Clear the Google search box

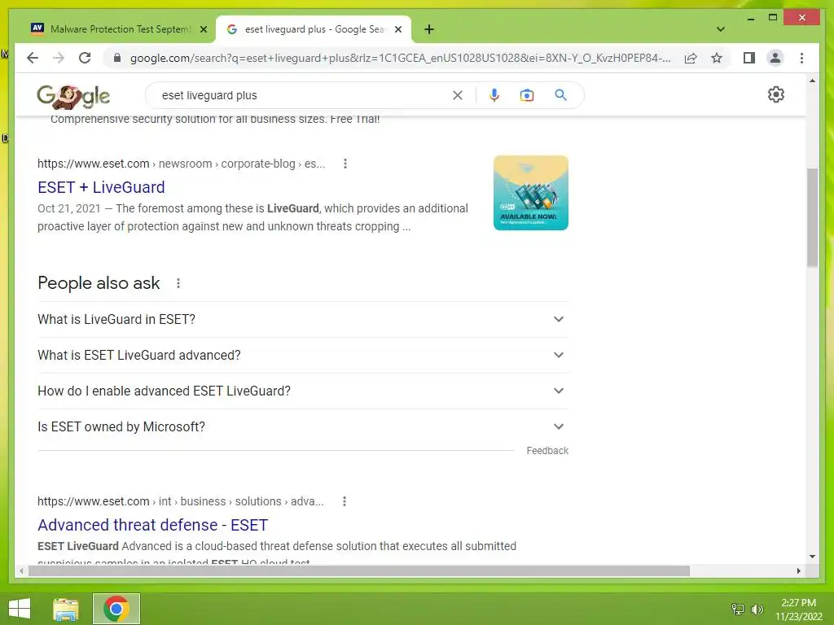pyautogui.click(x=458, y=95)
